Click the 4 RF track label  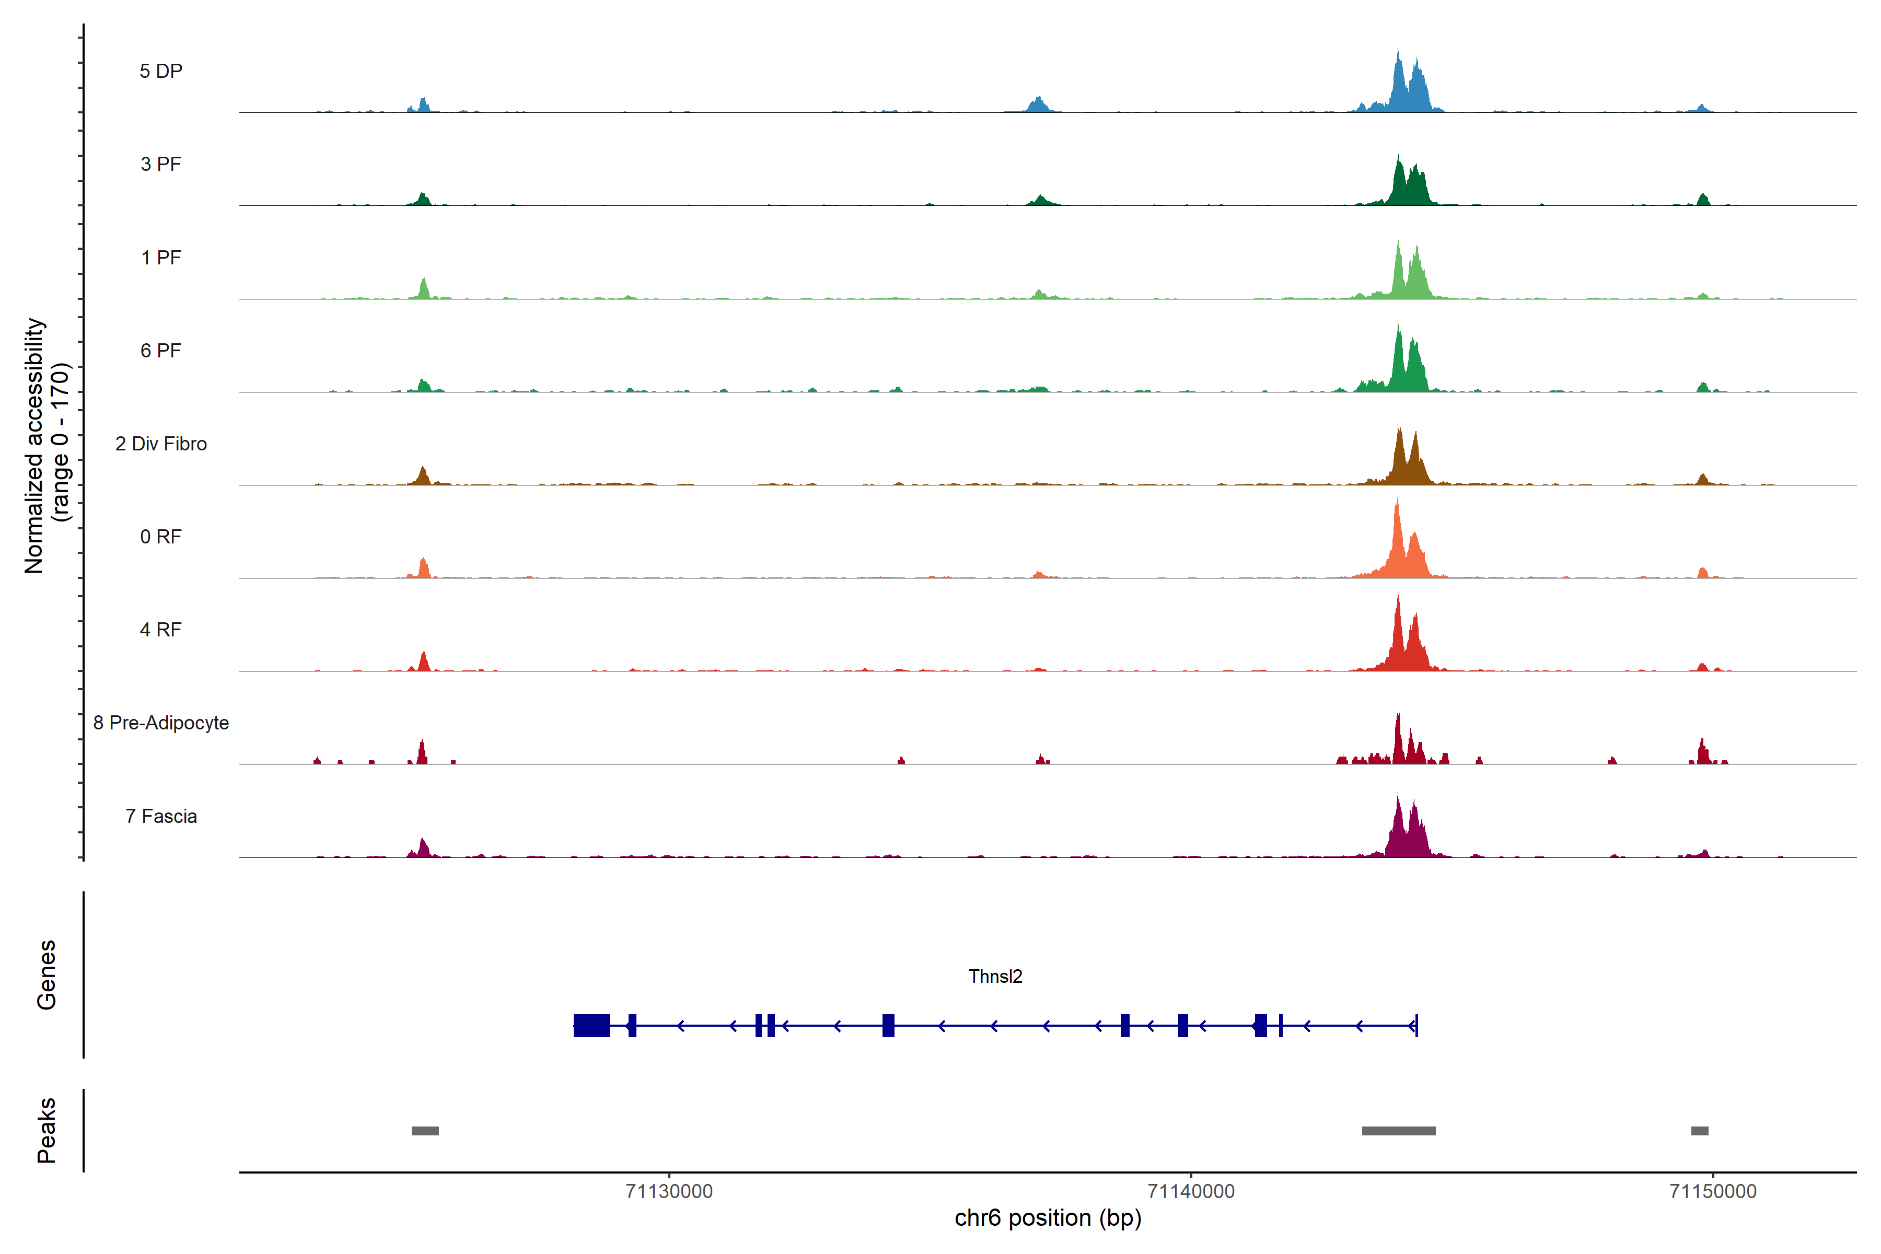[x=161, y=630]
